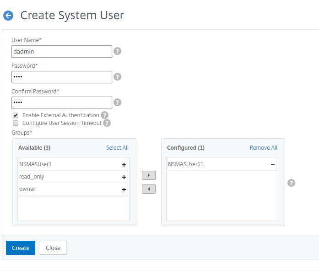Show help for Configure User Session Timeout
The width and height of the screenshot is (319, 271).
(107, 123)
